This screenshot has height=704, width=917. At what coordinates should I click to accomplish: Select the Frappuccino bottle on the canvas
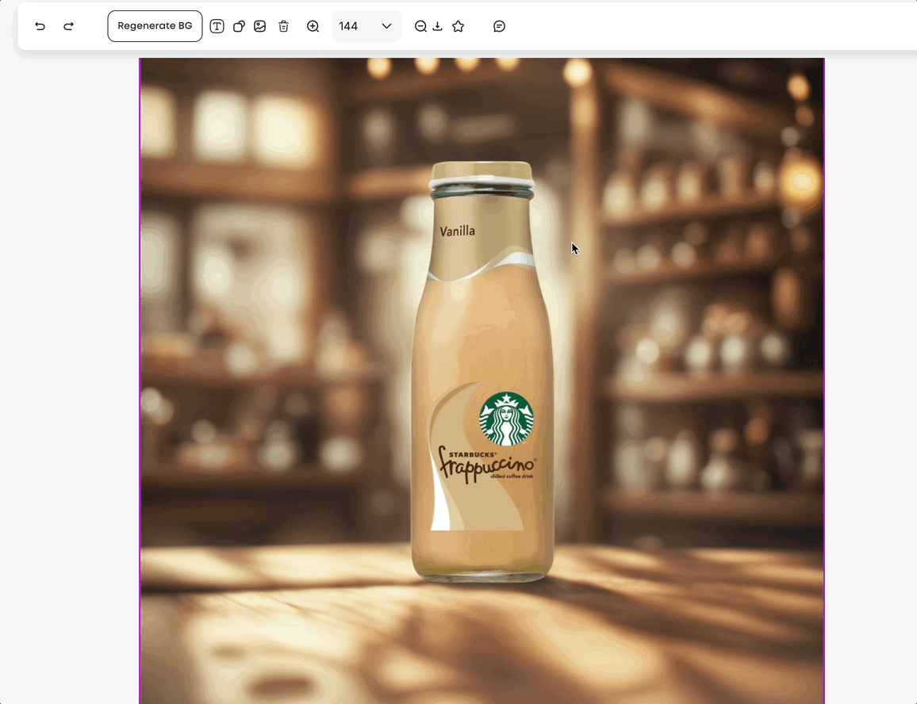[482, 372]
